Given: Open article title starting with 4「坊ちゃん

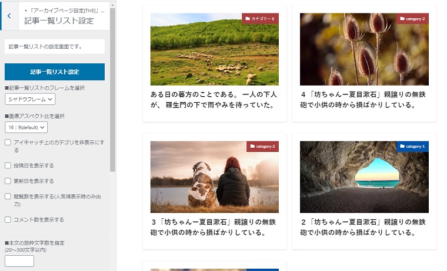Looking at the screenshot, I should click(x=363, y=100).
